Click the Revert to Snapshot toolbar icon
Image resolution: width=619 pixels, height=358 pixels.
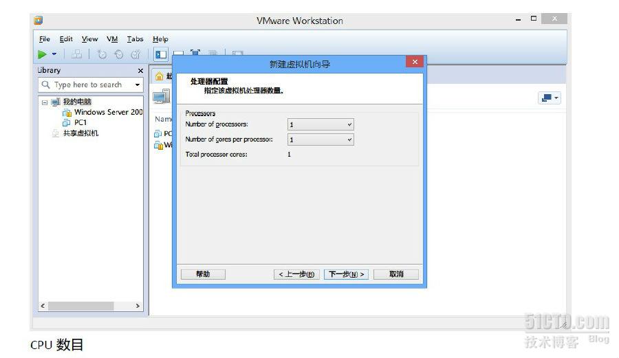[118, 54]
